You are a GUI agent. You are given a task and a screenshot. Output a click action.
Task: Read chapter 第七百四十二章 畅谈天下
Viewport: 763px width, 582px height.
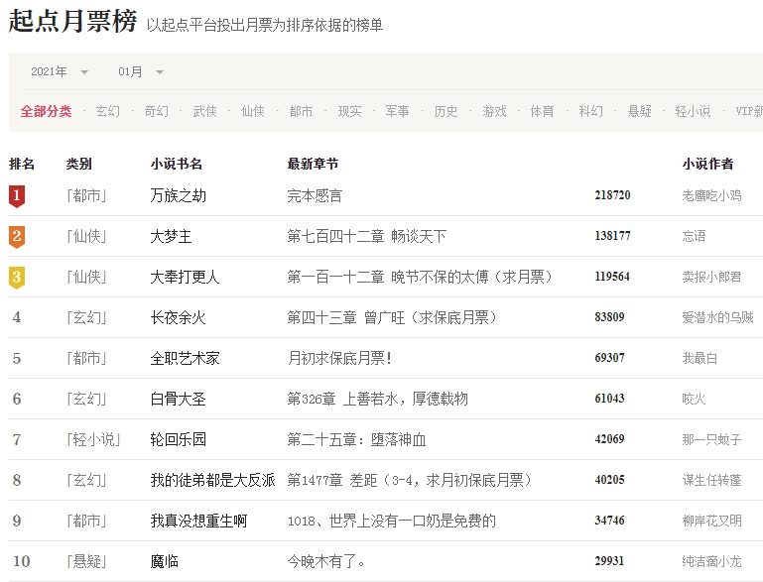pos(366,237)
